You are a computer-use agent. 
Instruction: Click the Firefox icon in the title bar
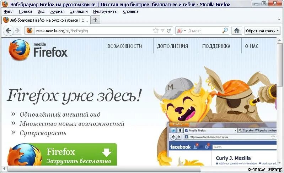[x=5, y=4]
